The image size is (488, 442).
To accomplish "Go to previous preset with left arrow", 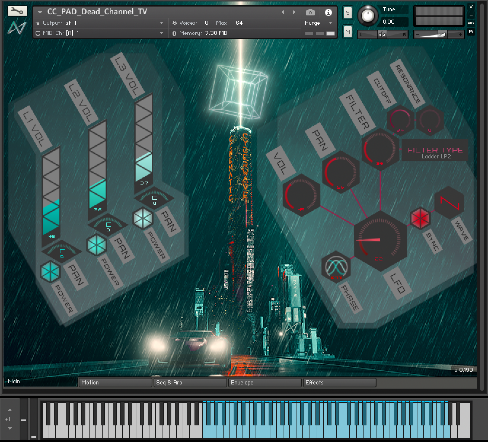I will click(283, 12).
